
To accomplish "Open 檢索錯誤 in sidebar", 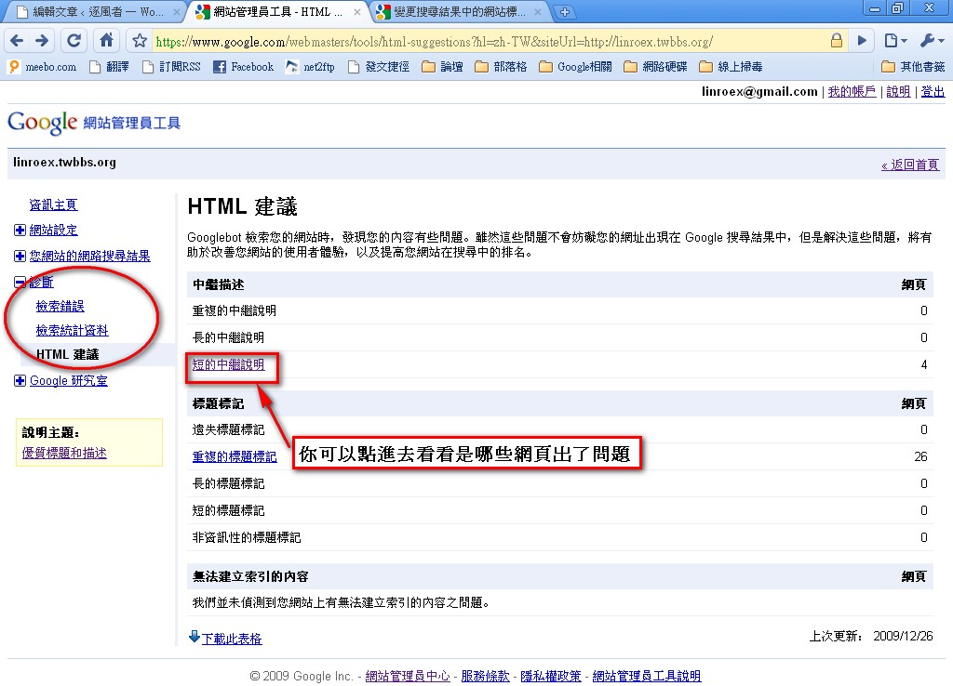I will (x=60, y=306).
